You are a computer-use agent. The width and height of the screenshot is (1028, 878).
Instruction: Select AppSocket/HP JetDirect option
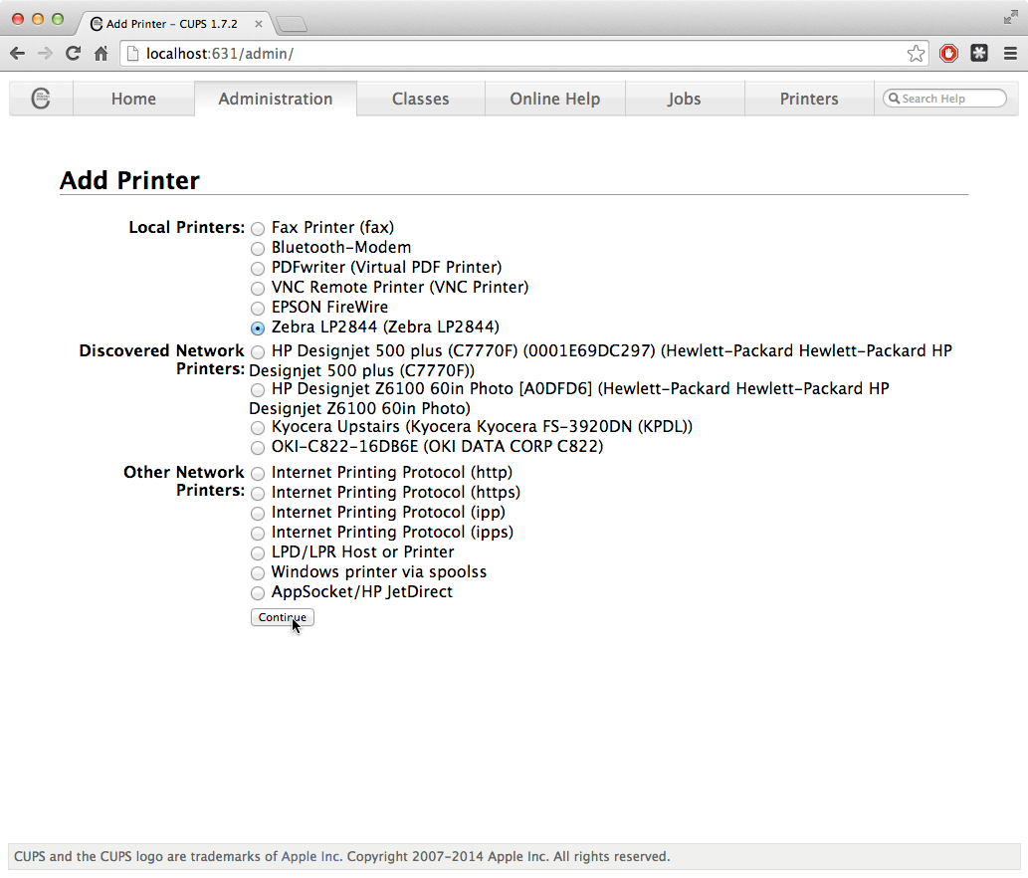(258, 593)
